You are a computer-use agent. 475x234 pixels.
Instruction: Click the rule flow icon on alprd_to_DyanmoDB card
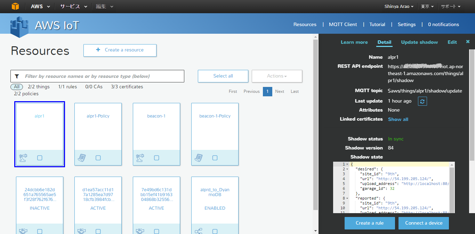(x=199, y=231)
